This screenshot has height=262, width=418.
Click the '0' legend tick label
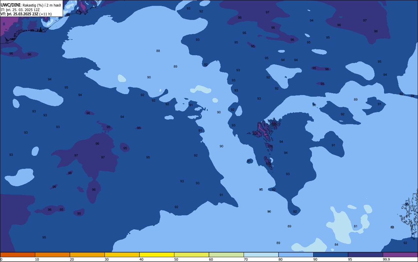[x=1, y=259]
